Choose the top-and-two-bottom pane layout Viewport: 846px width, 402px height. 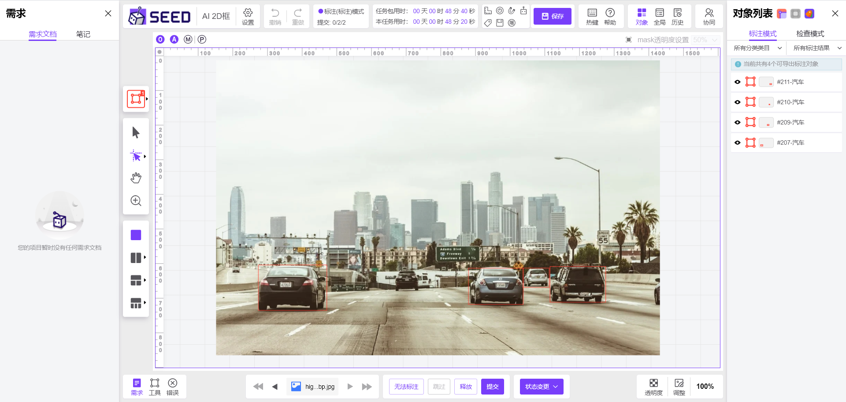[x=136, y=280]
